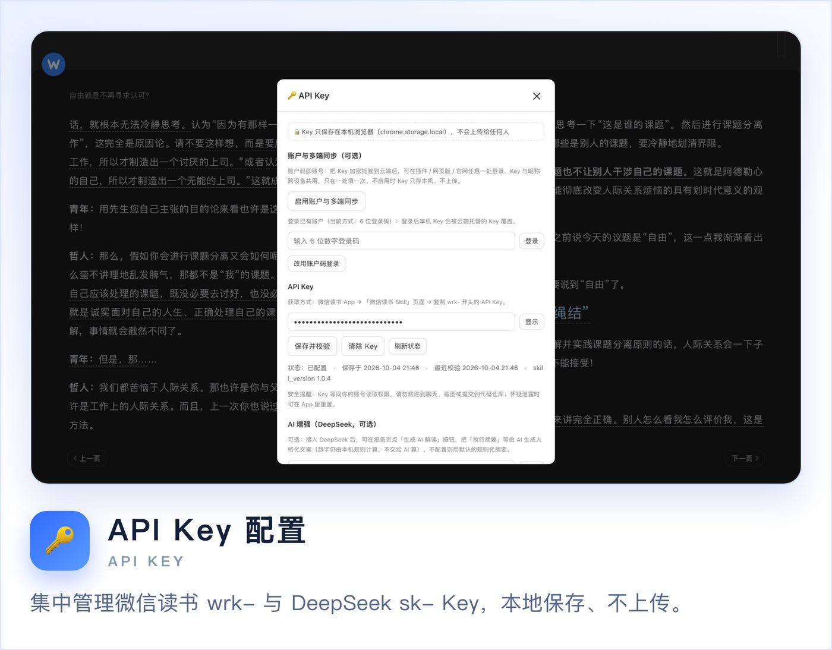Click the 登录 button
The image size is (832, 650).
click(532, 241)
